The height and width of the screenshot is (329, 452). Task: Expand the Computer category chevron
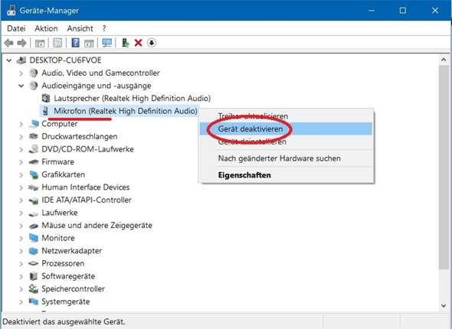click(x=21, y=124)
